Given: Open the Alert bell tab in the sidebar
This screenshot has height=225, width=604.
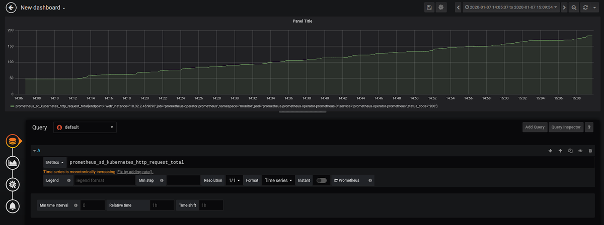Looking at the screenshot, I should tap(13, 206).
